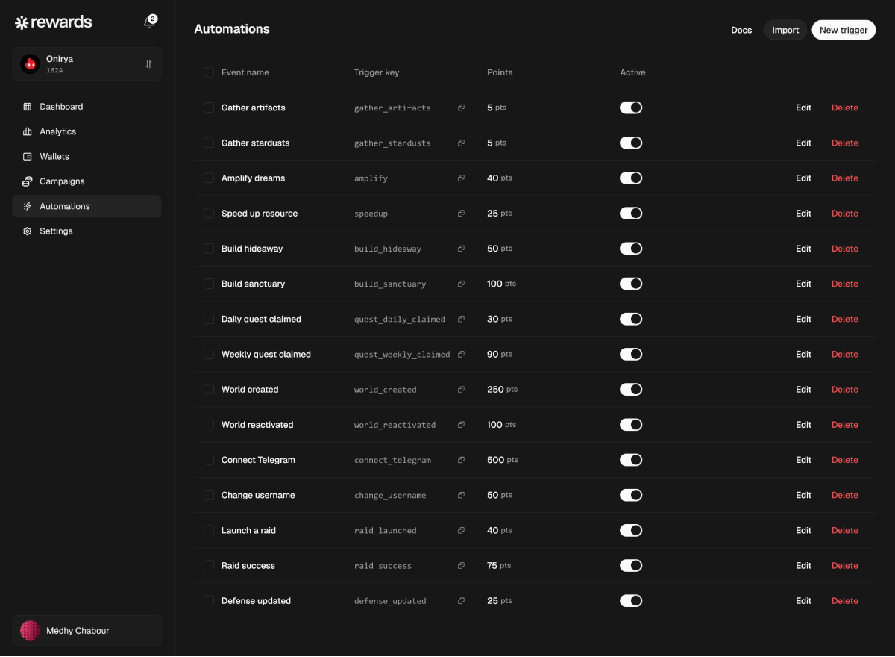This screenshot has width=895, height=657.
Task: Open the Médhy Chabour user menu
Action: tap(87, 631)
